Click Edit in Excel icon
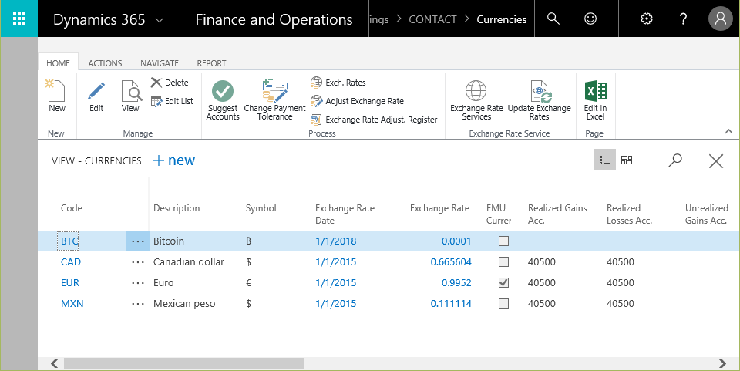This screenshot has height=371, width=740. click(x=596, y=90)
